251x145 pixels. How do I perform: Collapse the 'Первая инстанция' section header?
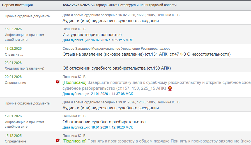(x=17, y=5)
